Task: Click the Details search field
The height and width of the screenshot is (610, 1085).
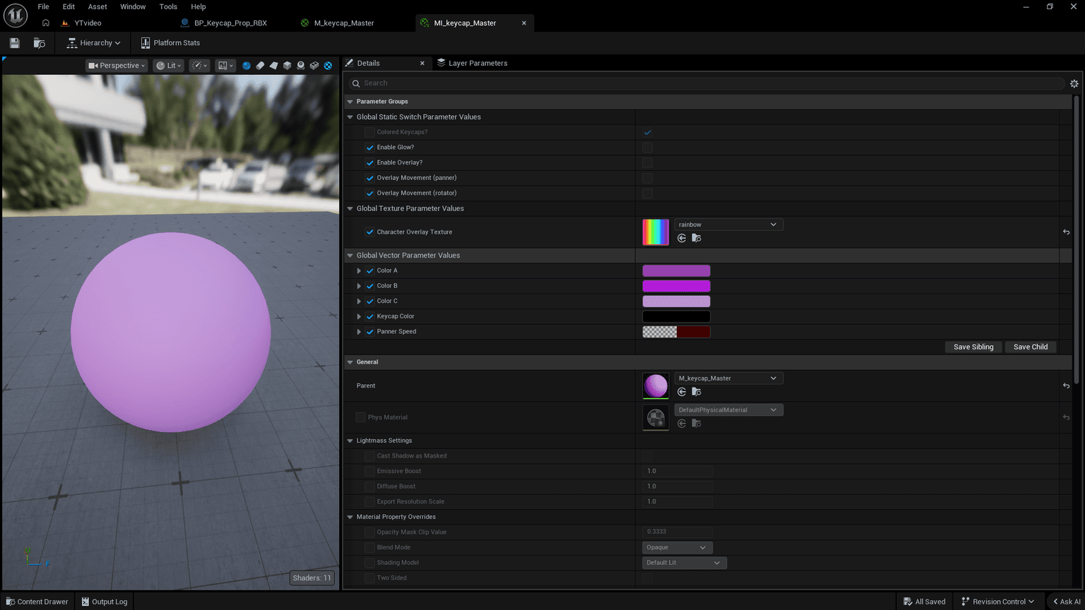Action: [x=706, y=83]
